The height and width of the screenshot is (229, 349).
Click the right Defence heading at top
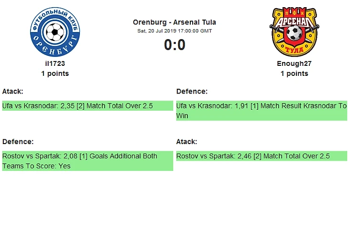[x=192, y=91]
